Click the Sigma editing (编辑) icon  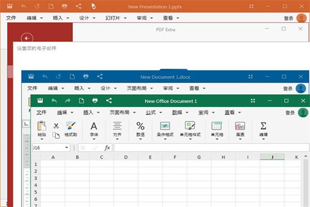click(x=263, y=126)
